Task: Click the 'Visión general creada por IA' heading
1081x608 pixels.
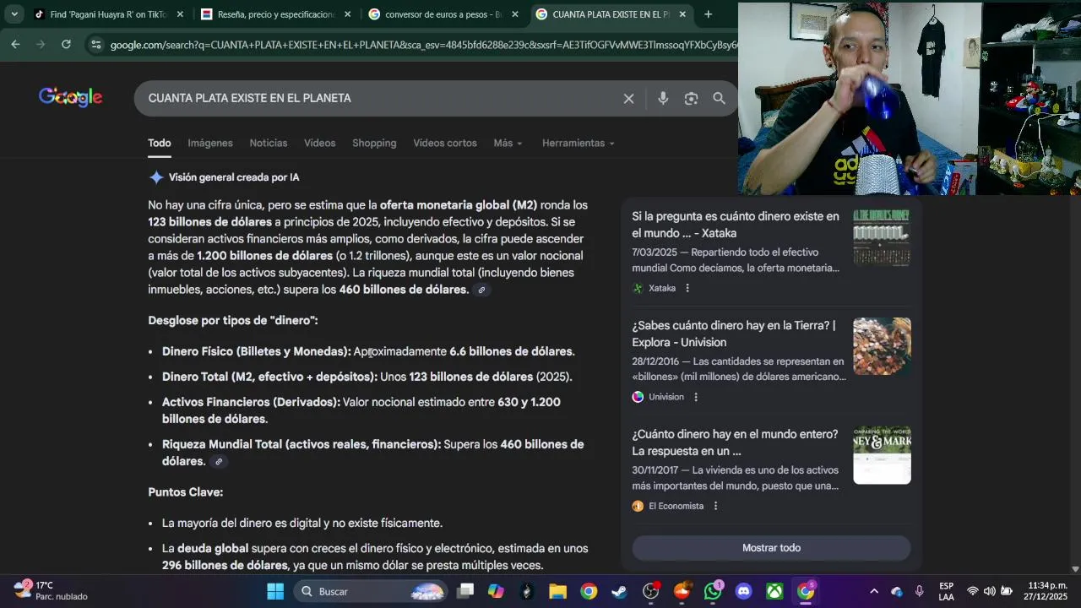Action: pos(234,177)
